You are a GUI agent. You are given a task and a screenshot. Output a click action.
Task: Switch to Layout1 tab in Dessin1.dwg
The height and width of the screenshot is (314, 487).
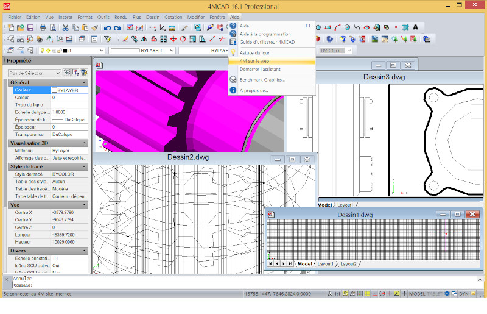pyautogui.click(x=325, y=264)
